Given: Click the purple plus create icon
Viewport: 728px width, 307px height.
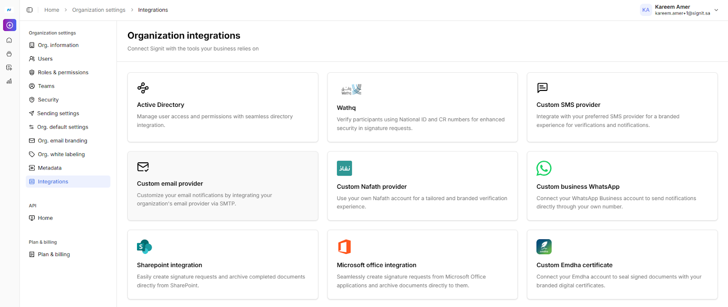Looking at the screenshot, I should 10,25.
